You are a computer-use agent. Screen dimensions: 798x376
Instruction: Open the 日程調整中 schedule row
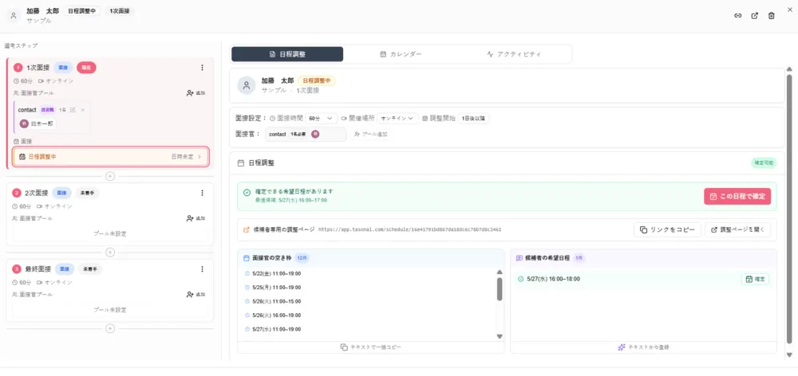click(x=110, y=156)
